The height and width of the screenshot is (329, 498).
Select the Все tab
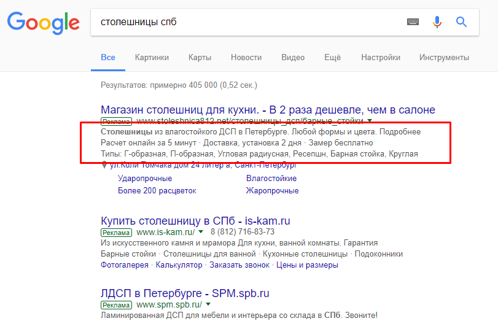click(108, 58)
